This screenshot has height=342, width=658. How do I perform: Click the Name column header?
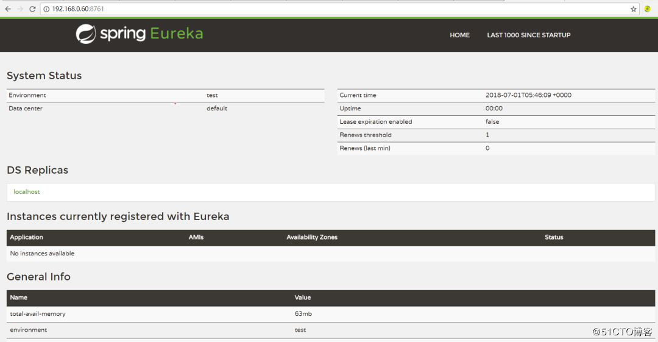tap(18, 297)
